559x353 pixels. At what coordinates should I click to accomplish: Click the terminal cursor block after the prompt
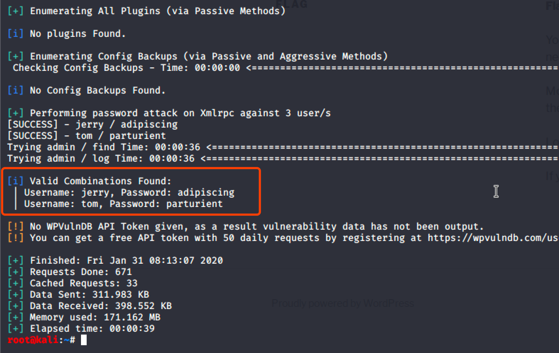click(x=84, y=340)
